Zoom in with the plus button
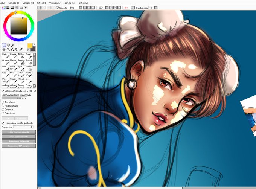The height and width of the screenshot is (189, 256). coord(88,8)
